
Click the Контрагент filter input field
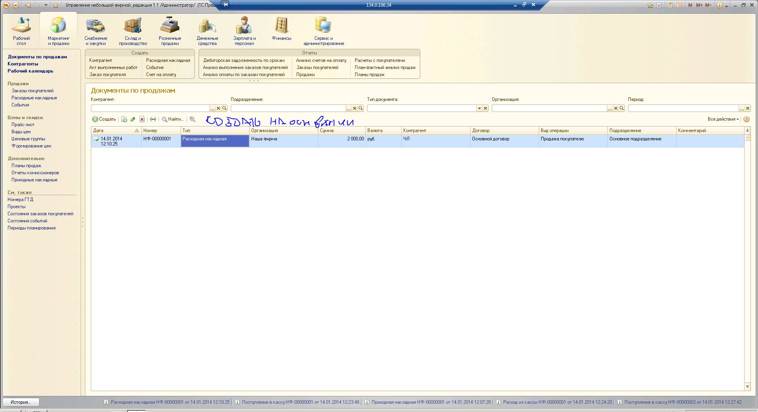[x=150, y=108]
